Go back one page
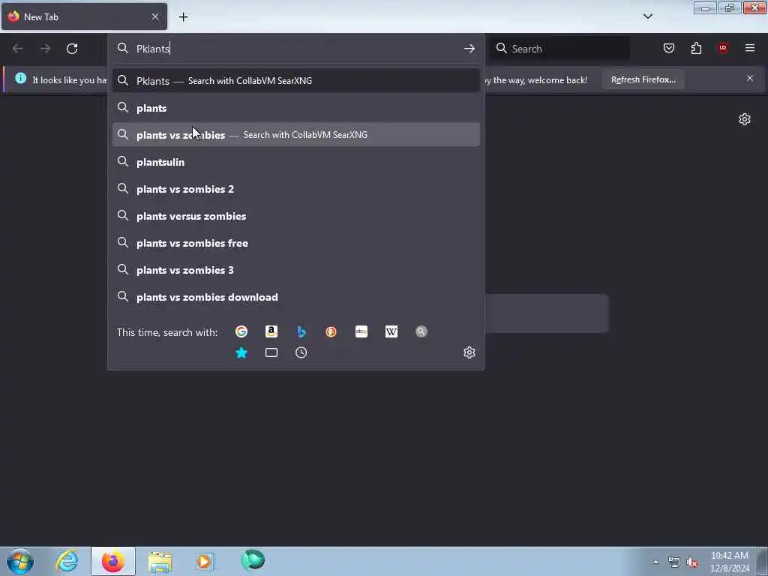 (18, 49)
